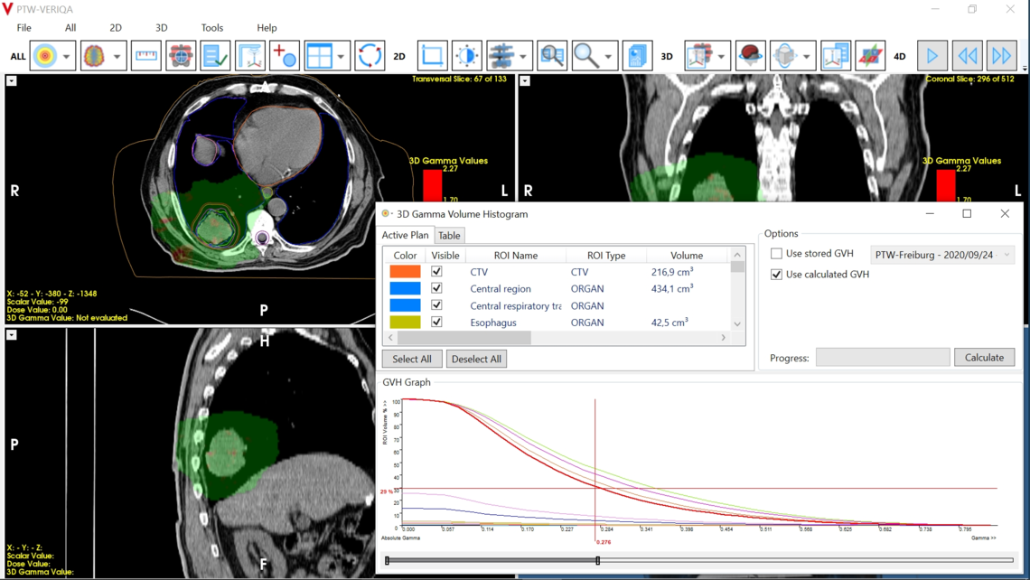Open the Tools menu
The height and width of the screenshot is (580, 1030).
[x=211, y=27]
